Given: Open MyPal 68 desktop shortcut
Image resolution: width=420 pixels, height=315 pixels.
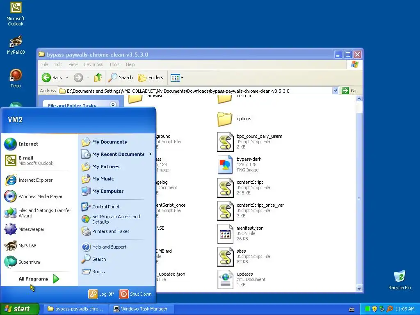Looking at the screenshot, I should [16, 45].
